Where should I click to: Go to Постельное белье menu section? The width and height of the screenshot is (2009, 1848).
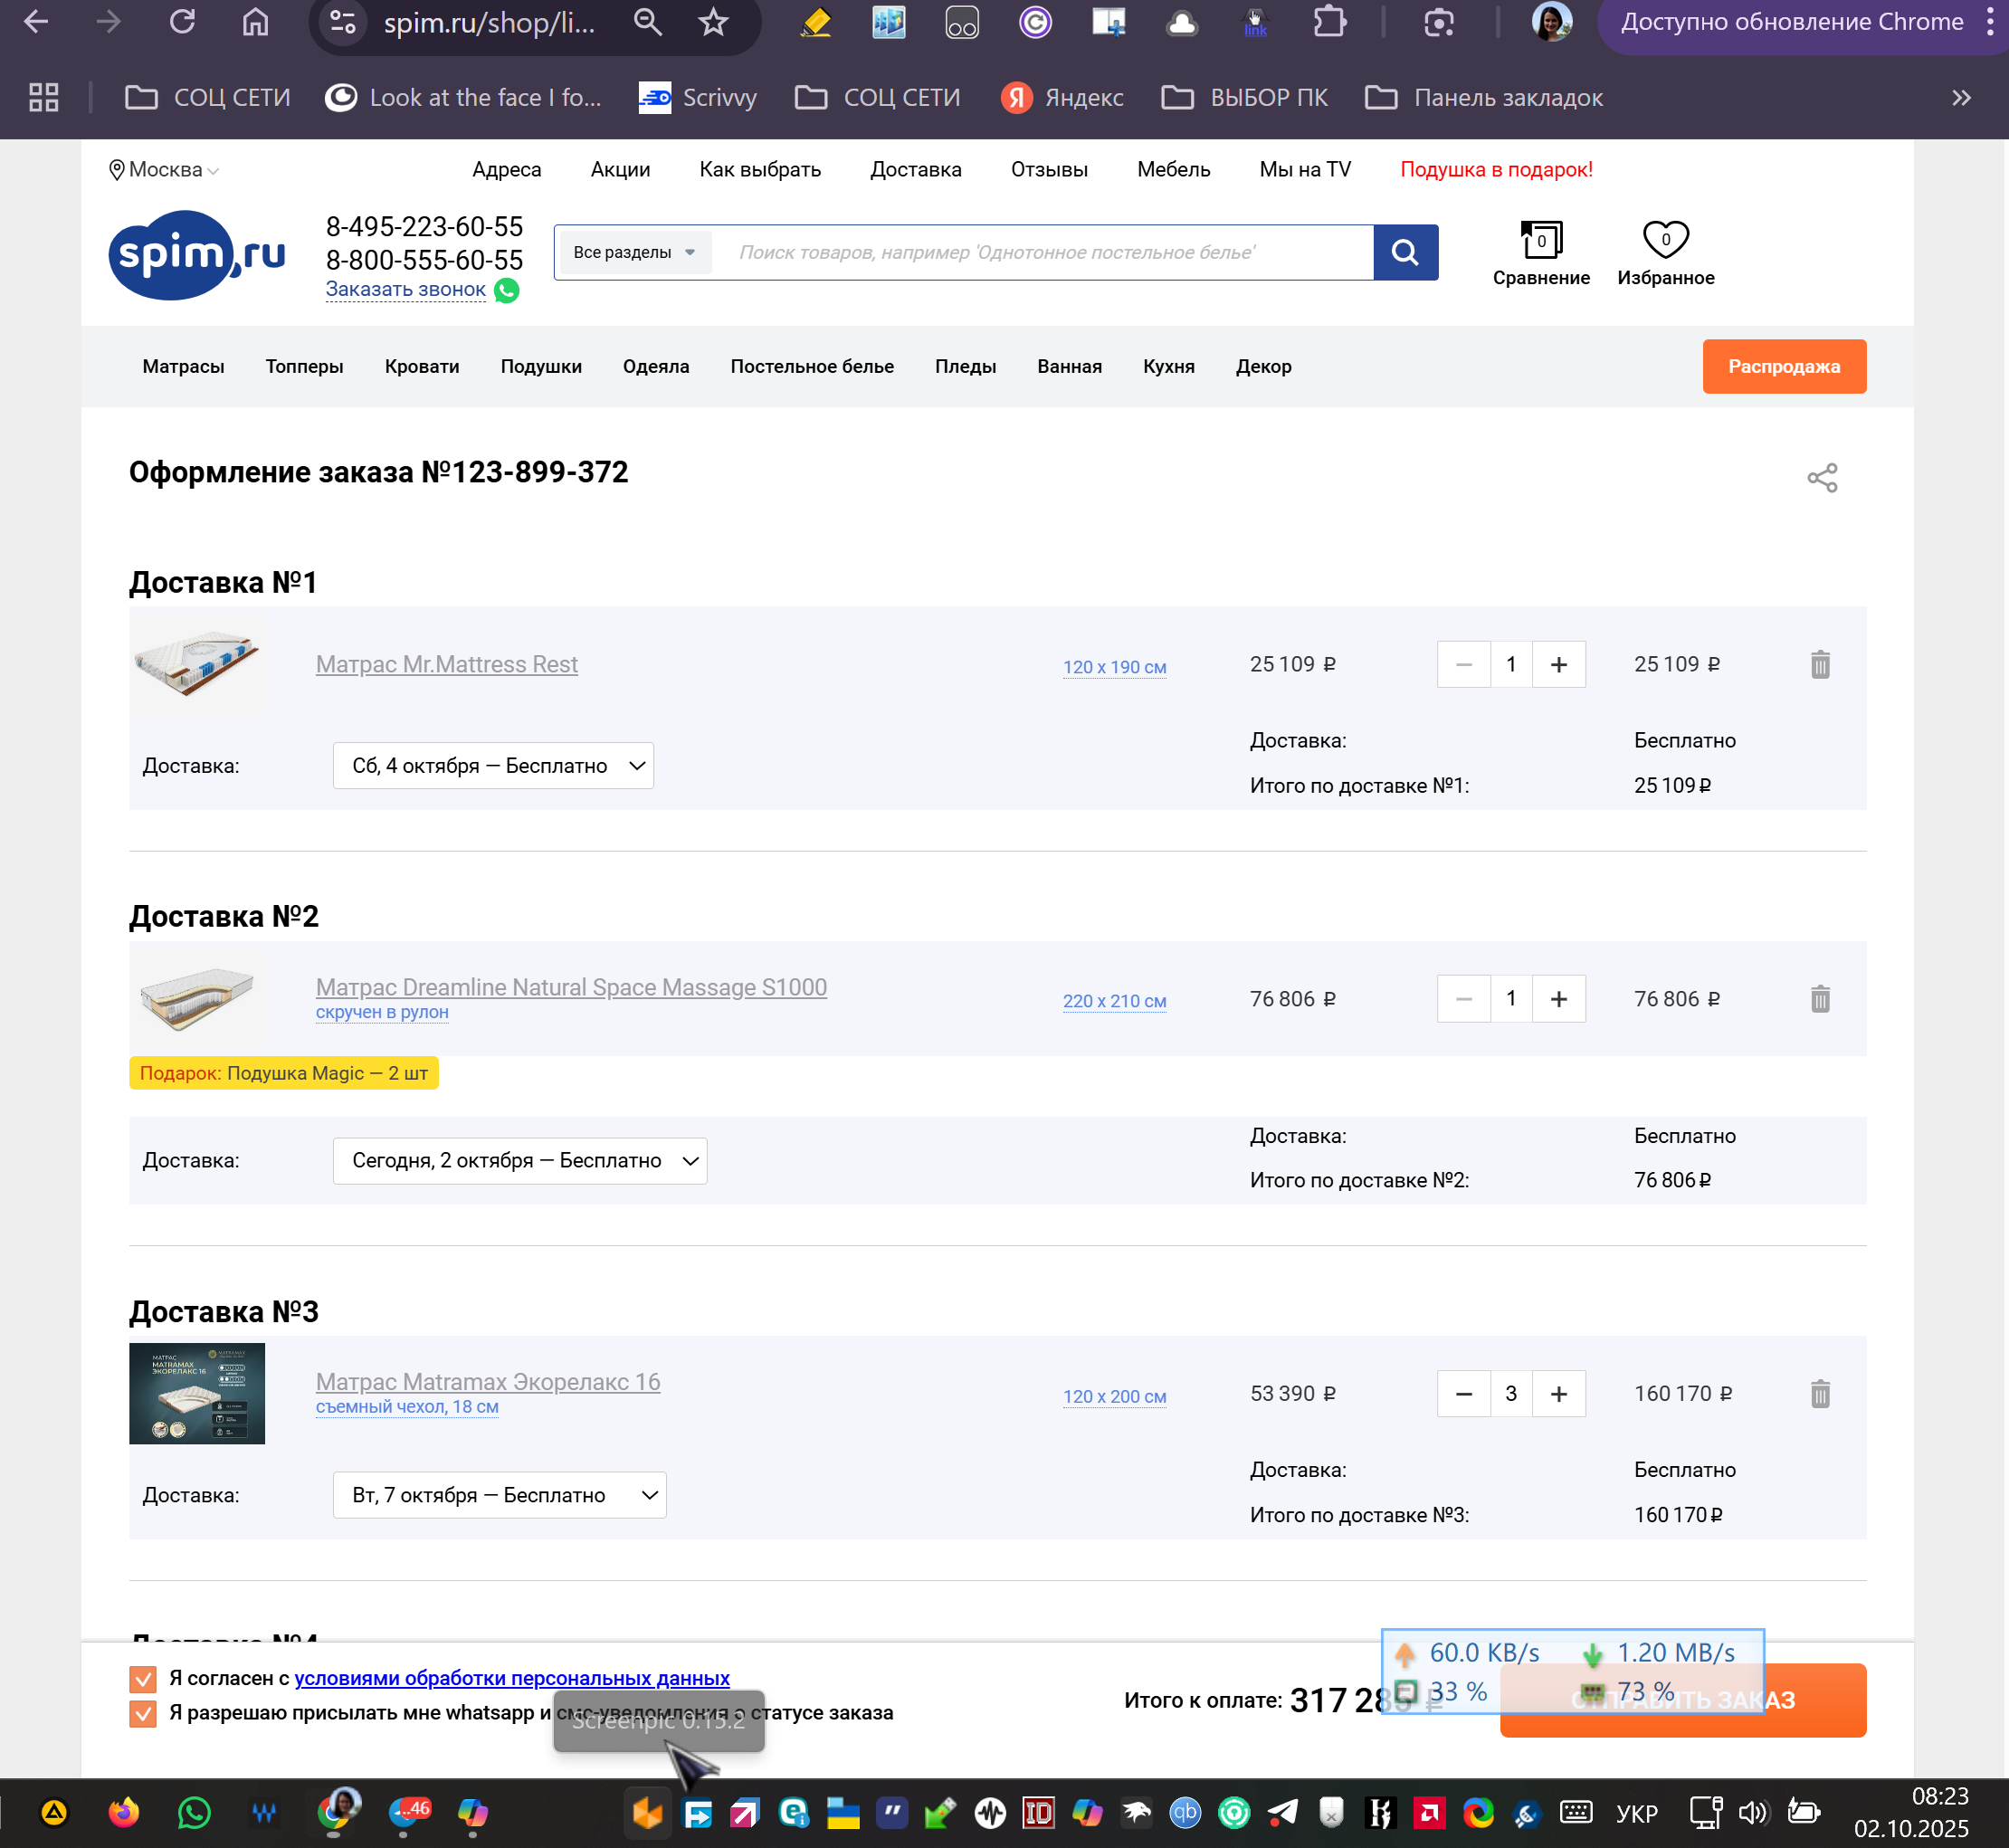coord(811,366)
